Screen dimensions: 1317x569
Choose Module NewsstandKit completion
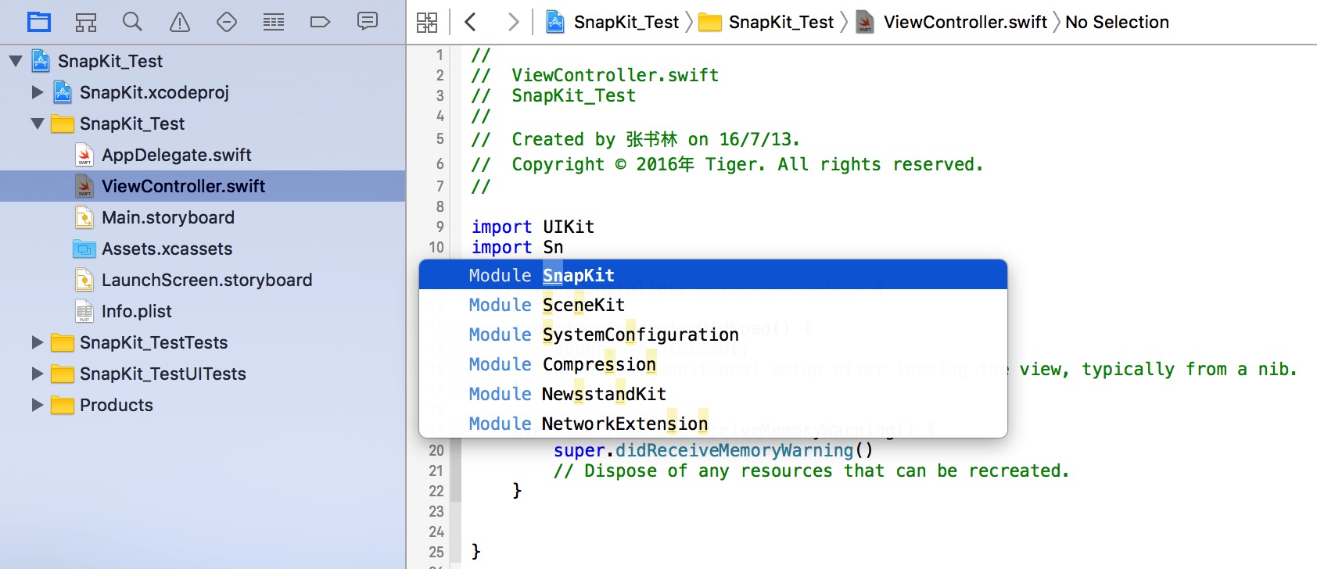[x=713, y=394]
